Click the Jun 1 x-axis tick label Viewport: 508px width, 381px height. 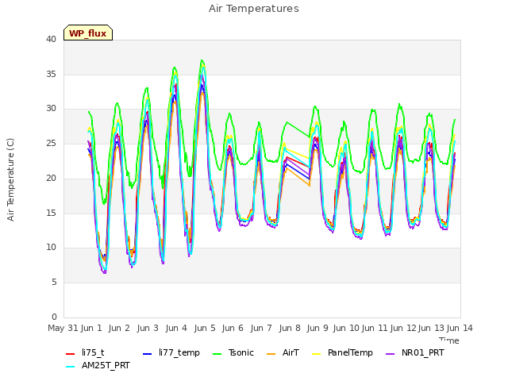click(91, 328)
